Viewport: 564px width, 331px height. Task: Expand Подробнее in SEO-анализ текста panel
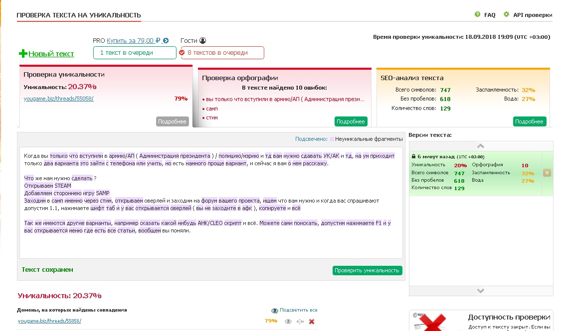pyautogui.click(x=529, y=121)
